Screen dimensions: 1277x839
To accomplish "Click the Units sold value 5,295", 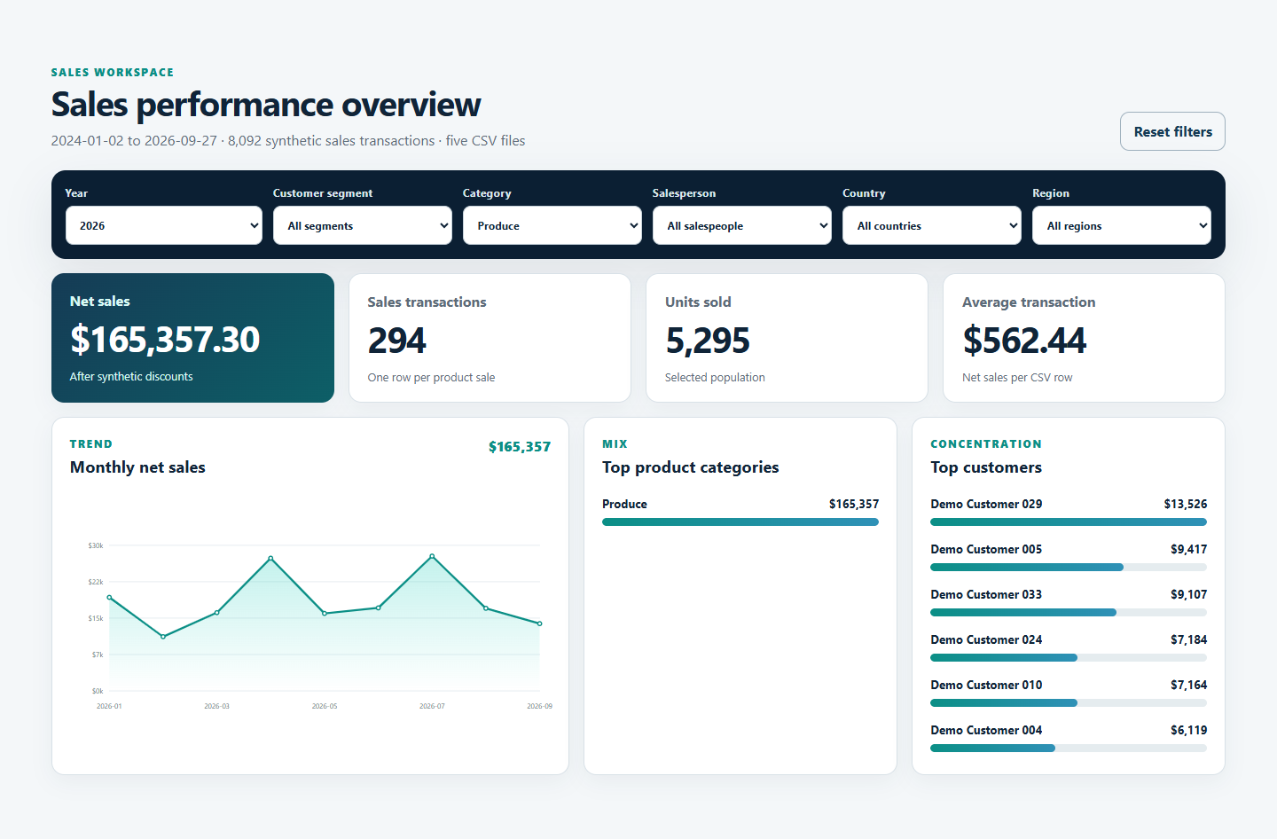I will (x=708, y=341).
